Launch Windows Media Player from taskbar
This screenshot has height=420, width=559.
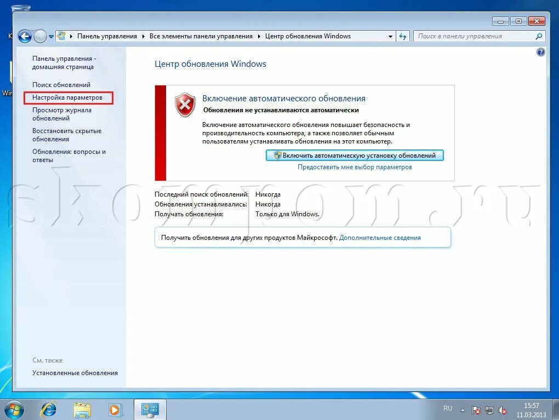point(115,410)
